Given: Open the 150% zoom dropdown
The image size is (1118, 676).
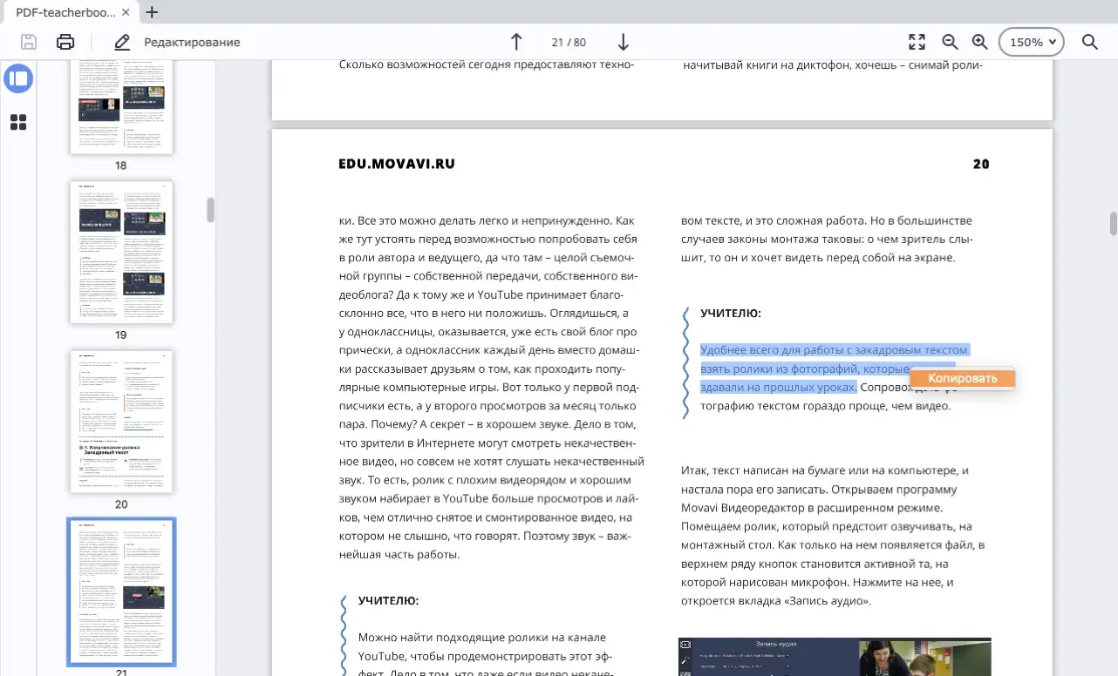Looking at the screenshot, I should (x=1032, y=42).
